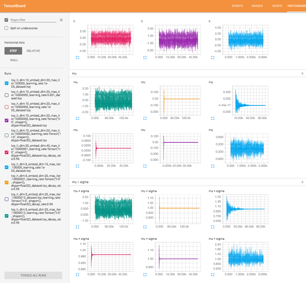Image resolution: width=306 pixels, height=283 pixels.
Task: Collapse the mu section header
Action: click(187, 73)
